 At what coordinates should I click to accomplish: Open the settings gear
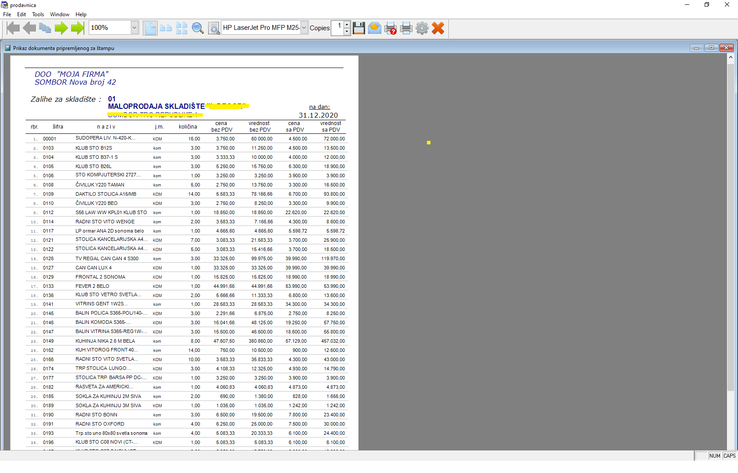coord(422,28)
